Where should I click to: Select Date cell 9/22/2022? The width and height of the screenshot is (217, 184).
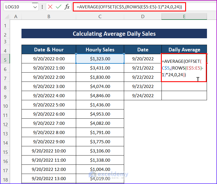click(x=143, y=77)
